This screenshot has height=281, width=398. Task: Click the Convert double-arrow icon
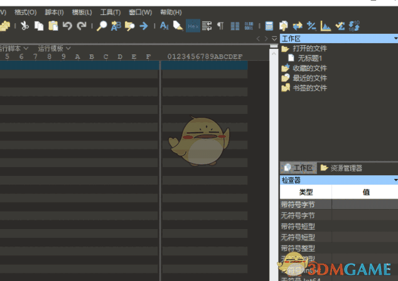tap(298, 26)
